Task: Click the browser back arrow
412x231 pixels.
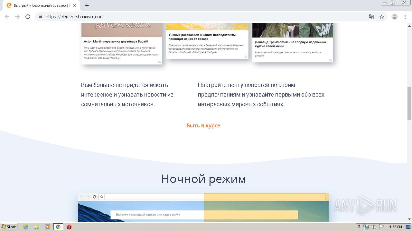Action: coord(7,17)
